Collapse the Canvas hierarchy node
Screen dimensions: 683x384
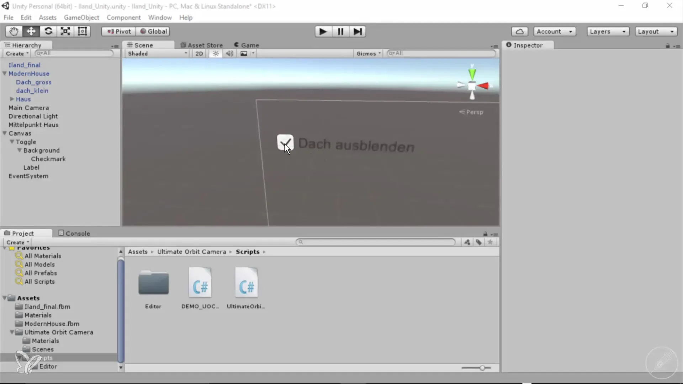(5, 133)
